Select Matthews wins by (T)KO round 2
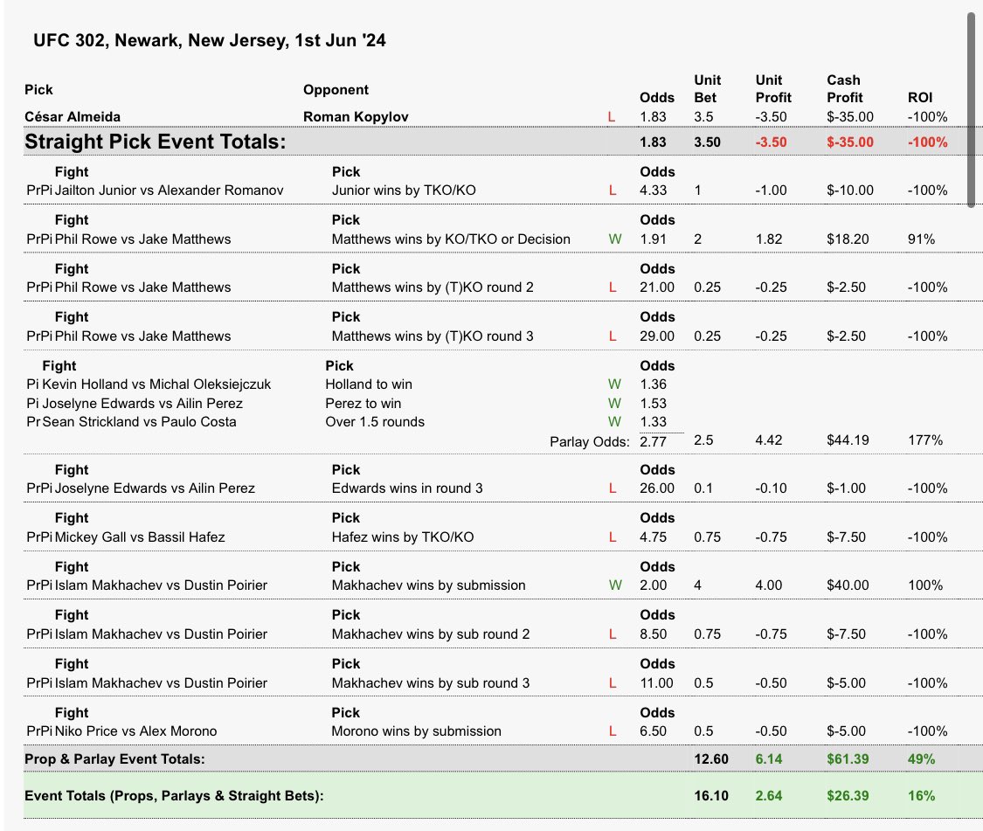 [433, 287]
